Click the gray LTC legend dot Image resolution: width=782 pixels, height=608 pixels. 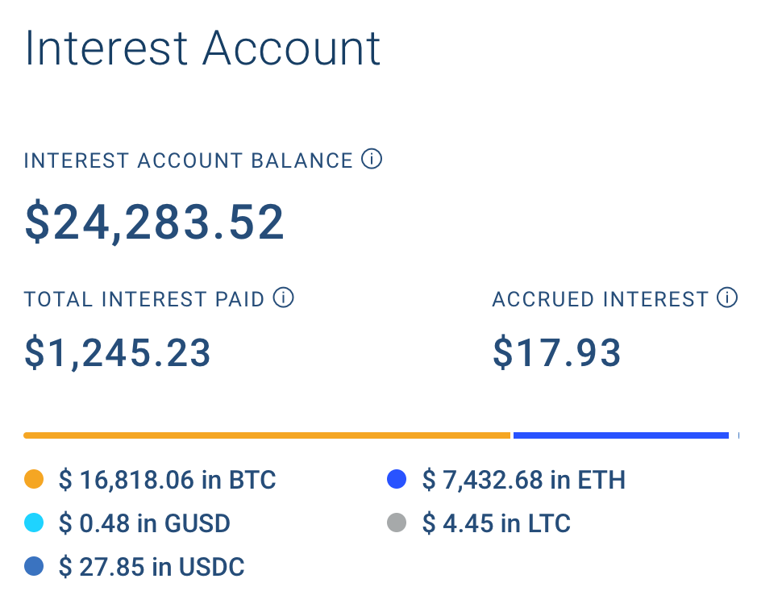pos(397,523)
